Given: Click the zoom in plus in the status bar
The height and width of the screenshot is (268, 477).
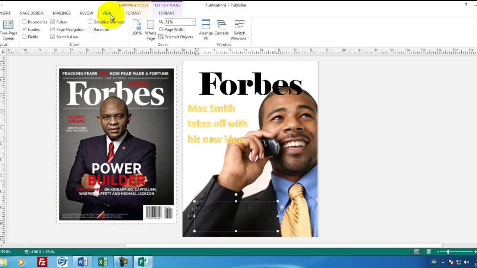Looking at the screenshot, I should (475, 252).
